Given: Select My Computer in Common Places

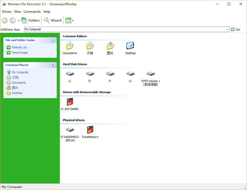Looking at the screenshot, I should 20,72.
